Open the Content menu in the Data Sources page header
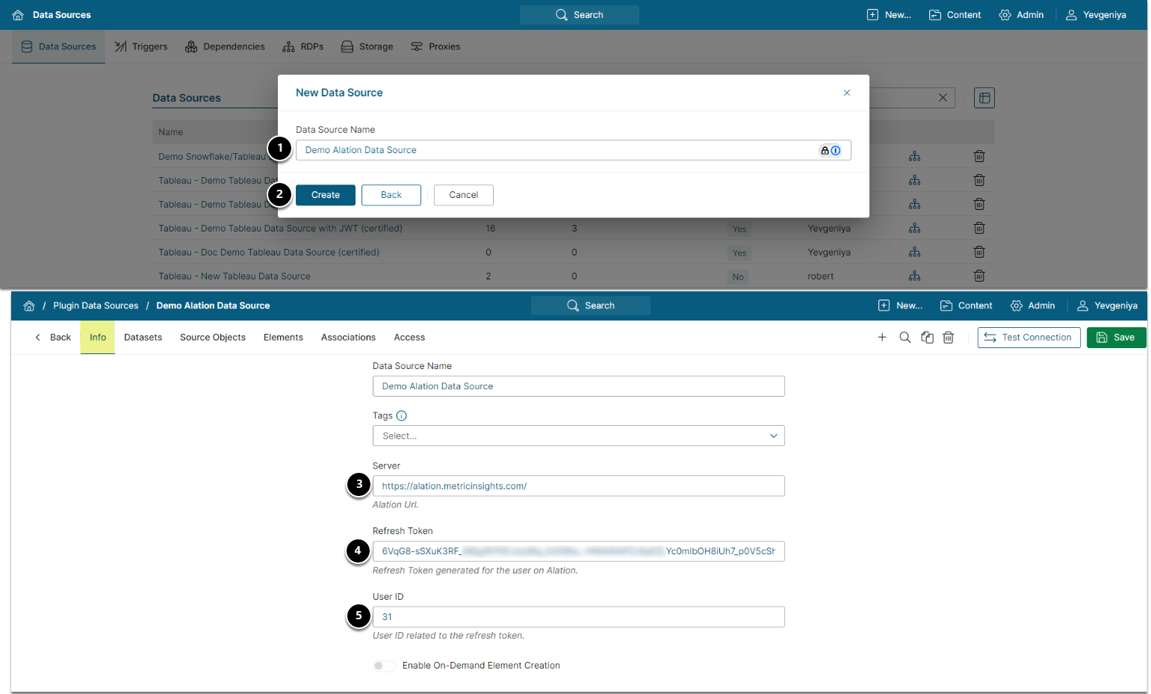 [x=955, y=15]
